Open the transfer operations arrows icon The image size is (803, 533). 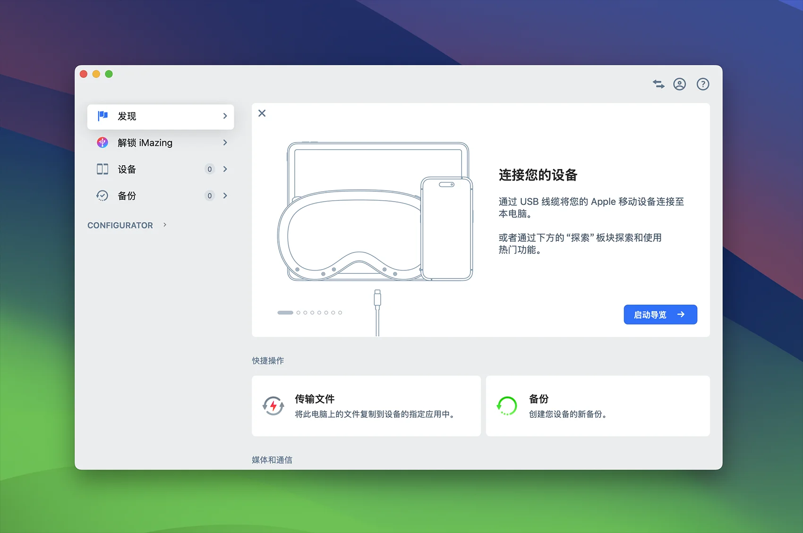[658, 84]
